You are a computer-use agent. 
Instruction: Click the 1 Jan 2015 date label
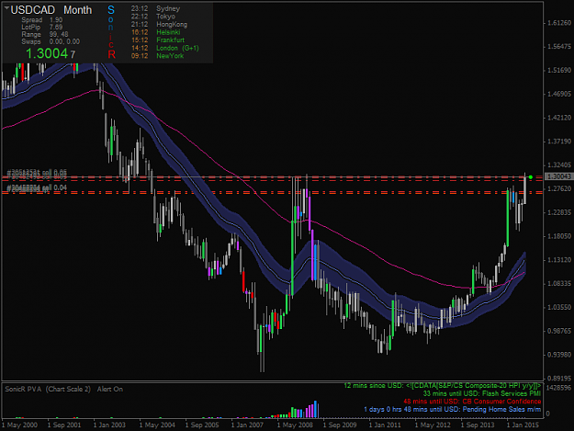[523, 425]
